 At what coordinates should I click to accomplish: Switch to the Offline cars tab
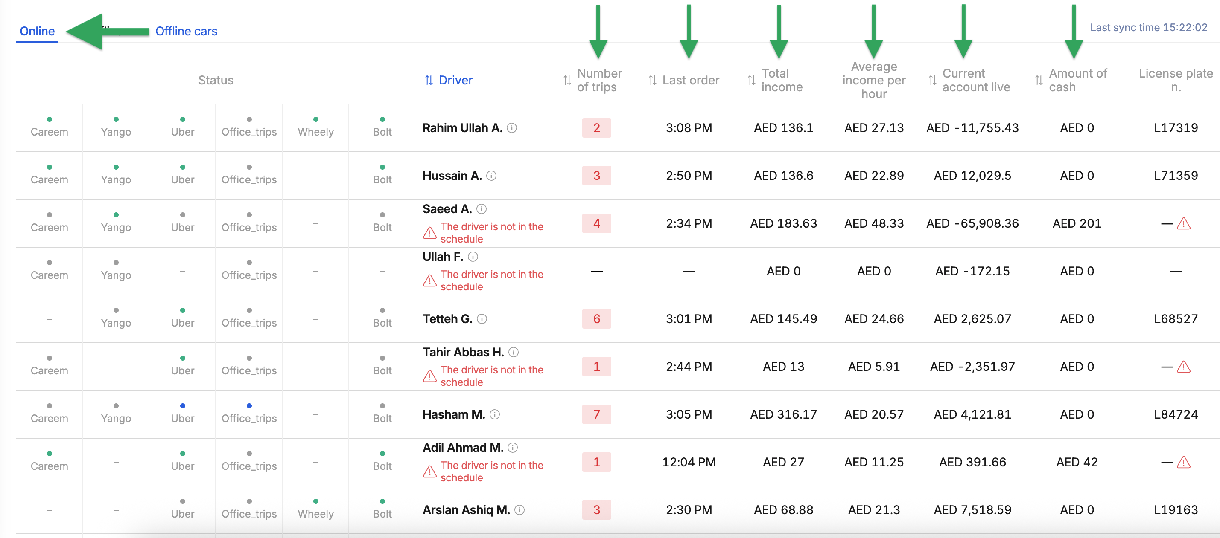click(x=186, y=31)
